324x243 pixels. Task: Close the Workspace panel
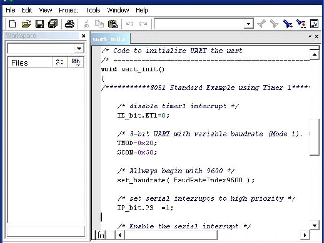(x=84, y=36)
